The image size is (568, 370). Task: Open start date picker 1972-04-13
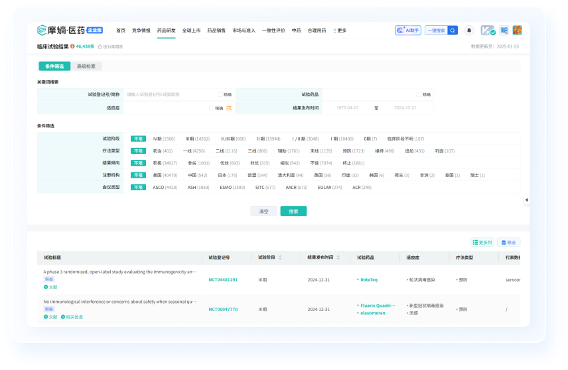[348, 108]
